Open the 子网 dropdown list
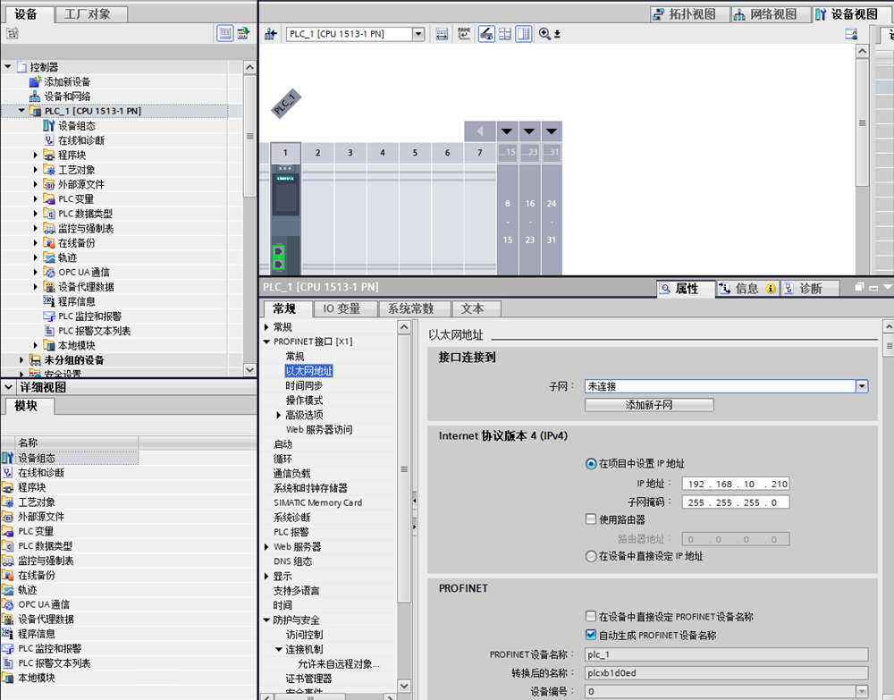This screenshot has width=894, height=700. 862,386
